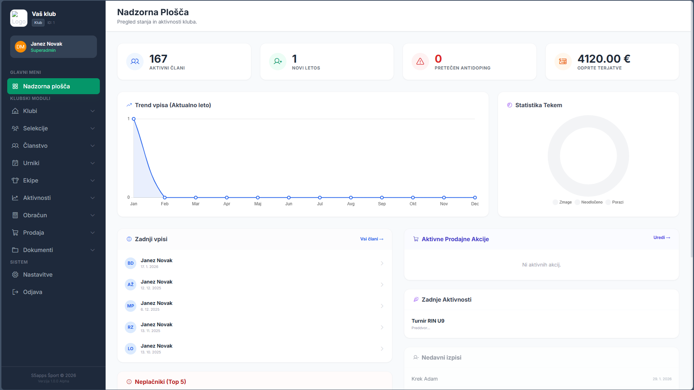Click the Ekipe jersey icon

(x=15, y=181)
